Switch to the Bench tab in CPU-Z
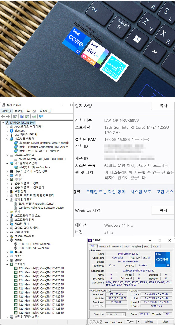 click(x=147, y=247)
